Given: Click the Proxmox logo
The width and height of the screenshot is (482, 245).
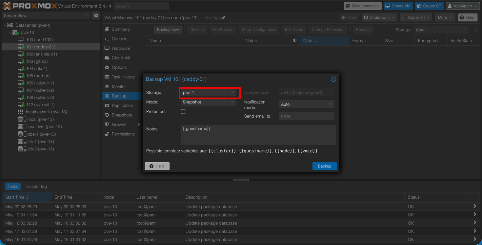Looking at the screenshot, I should [x=30, y=6].
